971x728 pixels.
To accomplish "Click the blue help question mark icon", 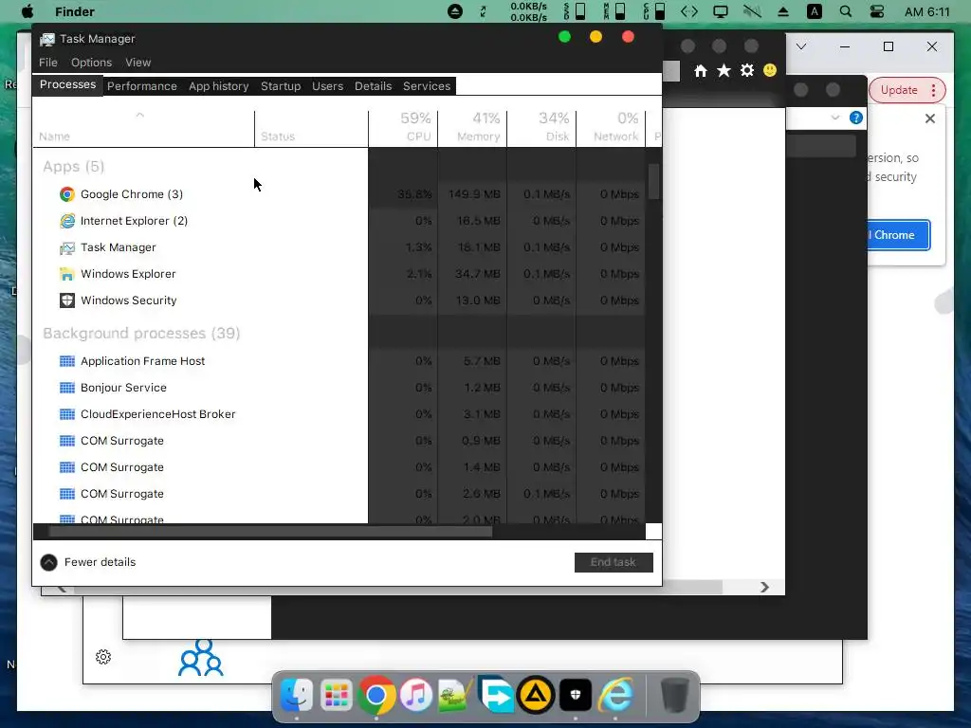I will coord(856,118).
